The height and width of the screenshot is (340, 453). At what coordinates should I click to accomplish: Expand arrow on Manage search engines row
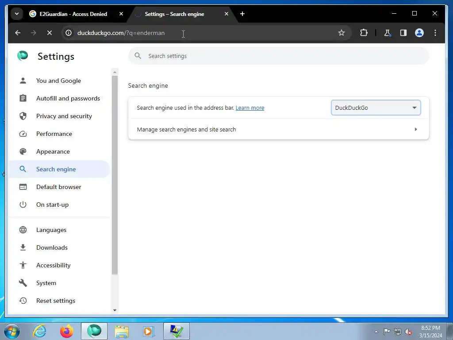pos(416,129)
